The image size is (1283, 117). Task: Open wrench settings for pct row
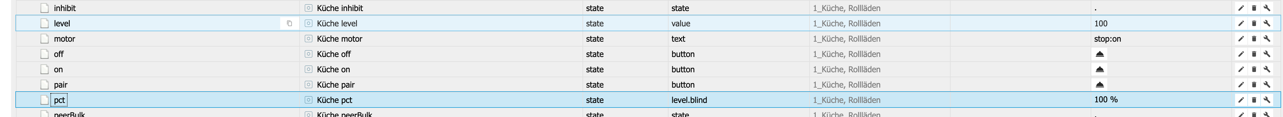pos(1267,100)
